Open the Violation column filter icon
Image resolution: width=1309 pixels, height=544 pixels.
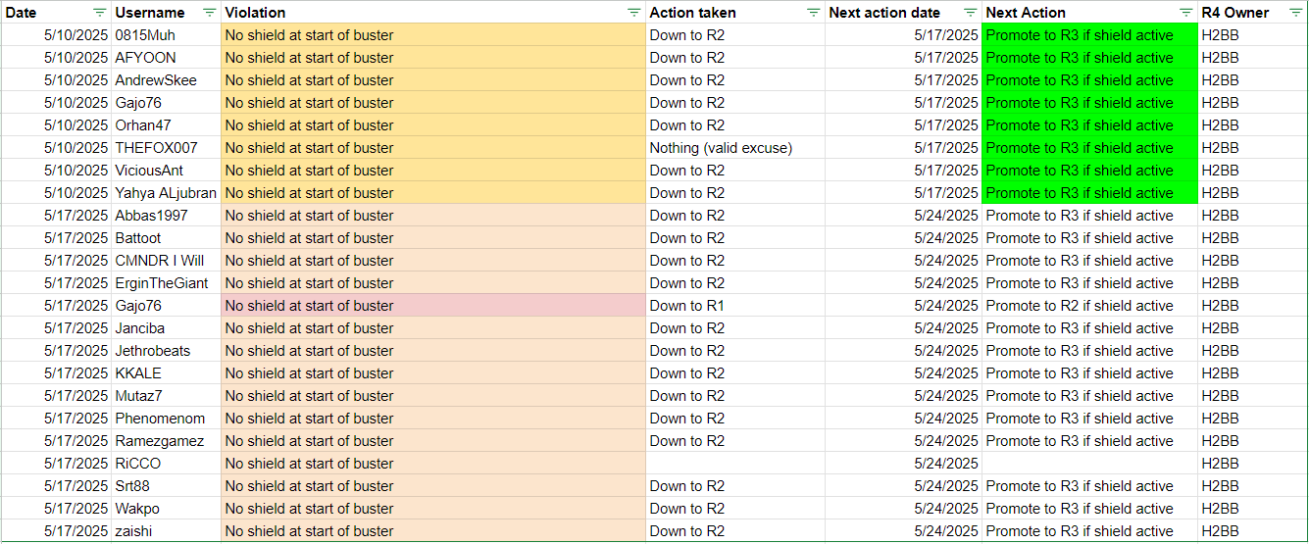click(x=633, y=13)
